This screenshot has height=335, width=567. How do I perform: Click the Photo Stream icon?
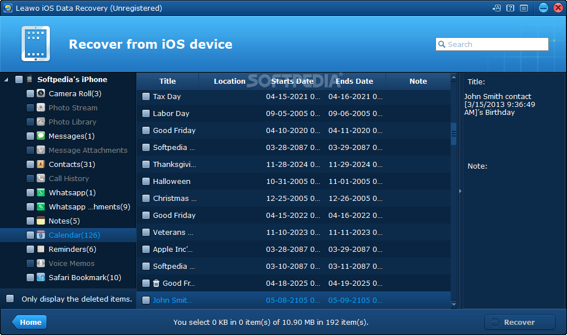[x=41, y=108]
